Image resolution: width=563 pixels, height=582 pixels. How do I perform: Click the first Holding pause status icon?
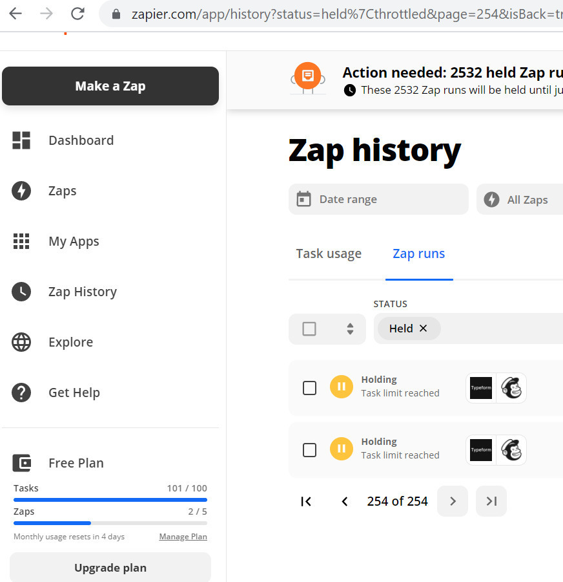tap(342, 387)
